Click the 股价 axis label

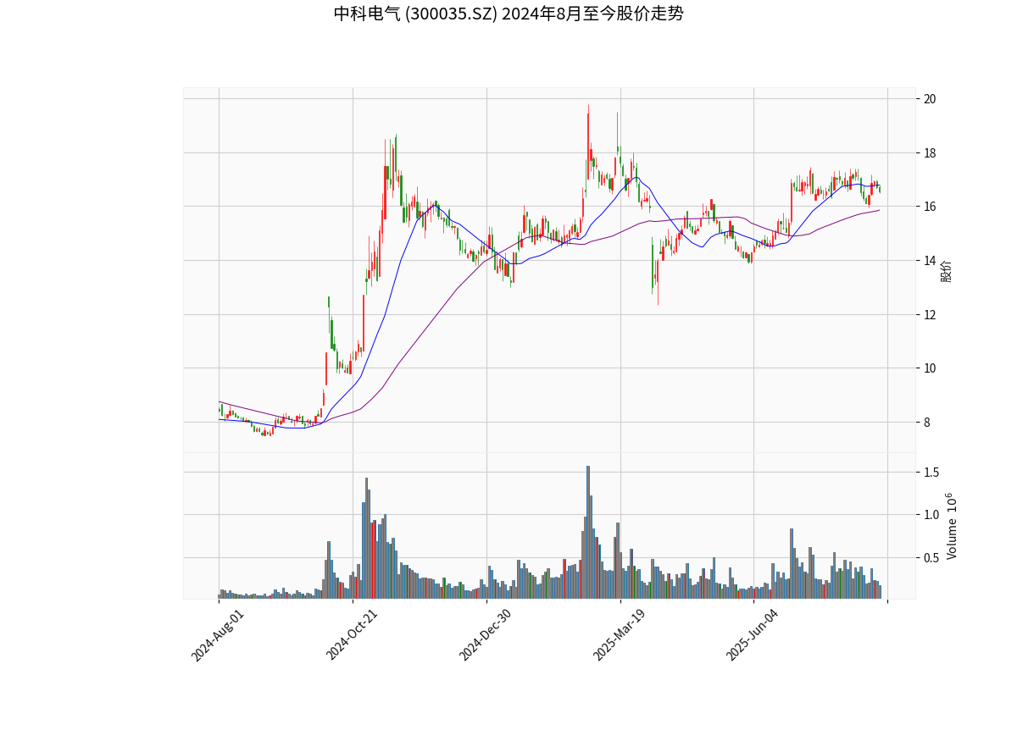(x=947, y=271)
